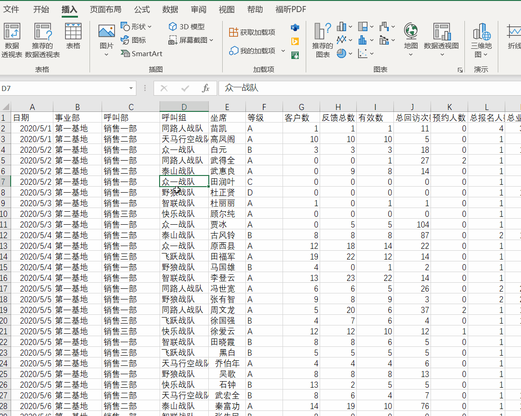Open the Foxit PDF (福昕PDF) tab
The height and width of the screenshot is (416, 521).
coord(291,9)
